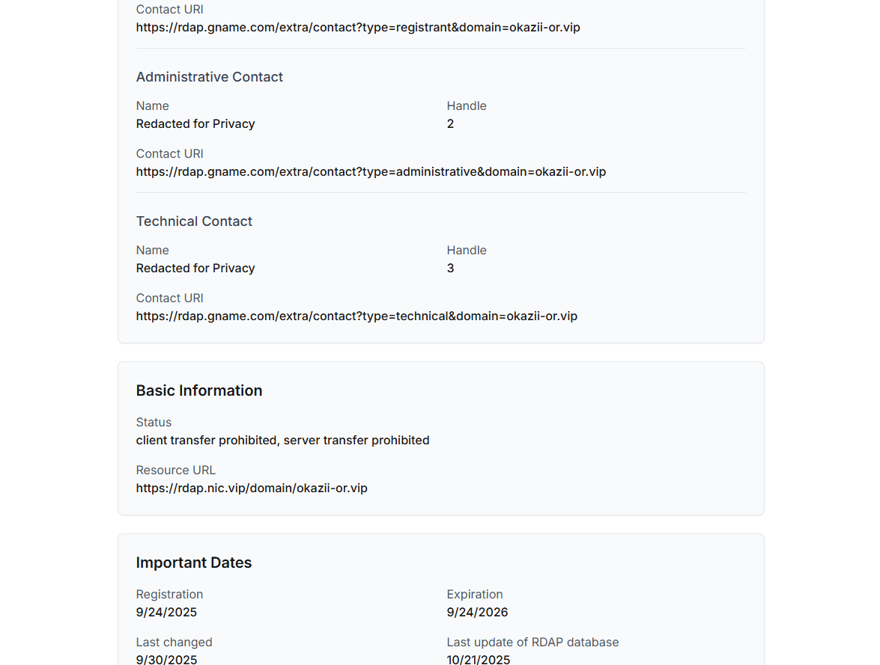
Task: Open the administrative contact URI link
Action: coord(371,172)
